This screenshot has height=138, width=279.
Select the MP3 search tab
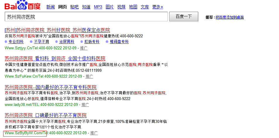click(98, 7)
